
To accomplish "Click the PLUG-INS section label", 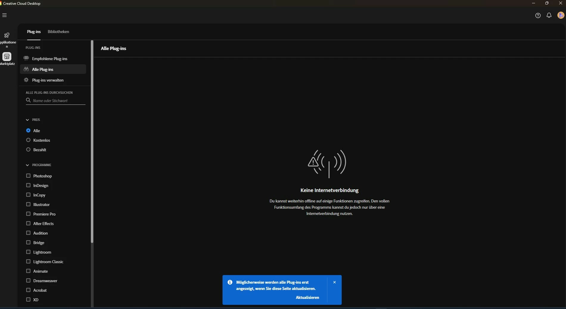I will pyautogui.click(x=33, y=48).
